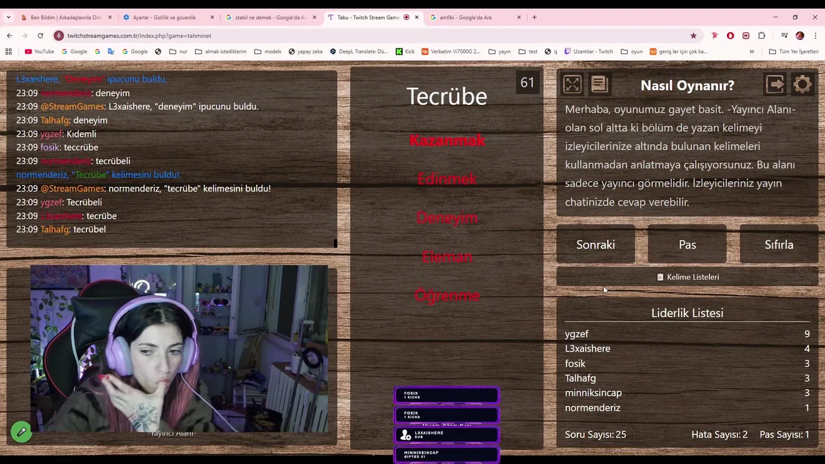Click the forbidden word Deneyim
The width and height of the screenshot is (825, 464).
tap(447, 217)
